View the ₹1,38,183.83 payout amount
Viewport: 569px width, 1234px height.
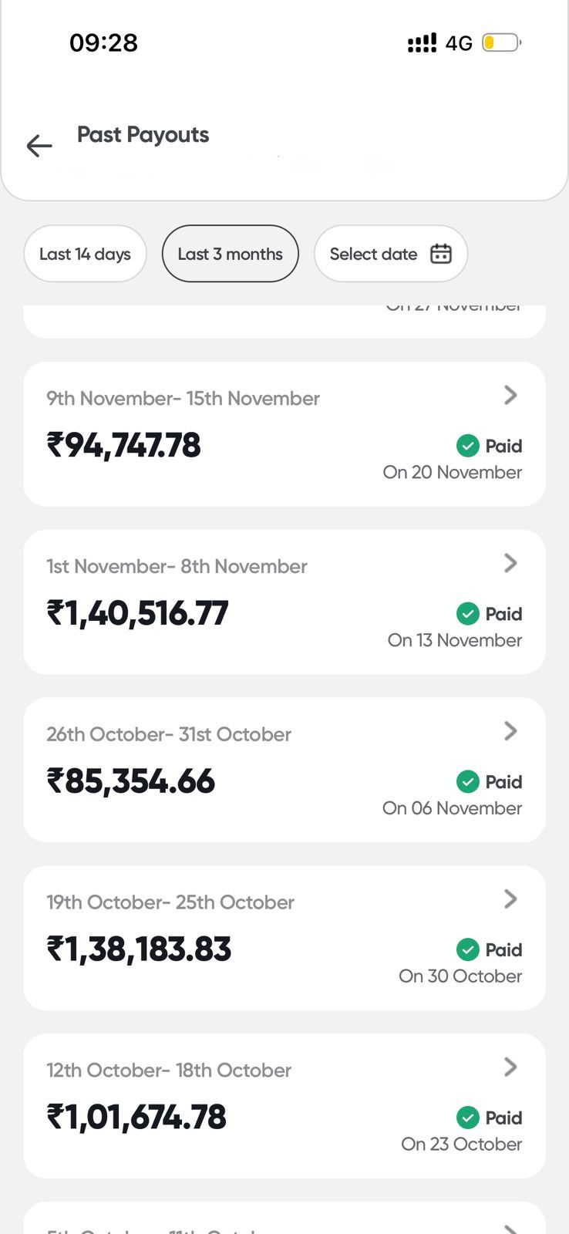[x=140, y=949]
